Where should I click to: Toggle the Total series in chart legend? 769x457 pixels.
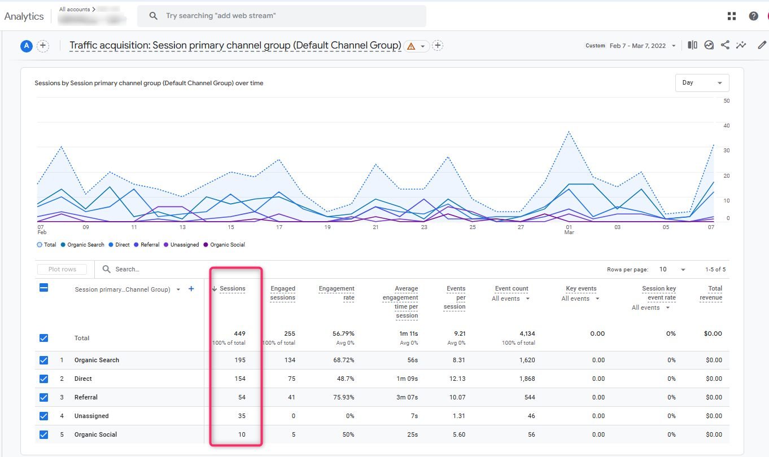(x=46, y=245)
